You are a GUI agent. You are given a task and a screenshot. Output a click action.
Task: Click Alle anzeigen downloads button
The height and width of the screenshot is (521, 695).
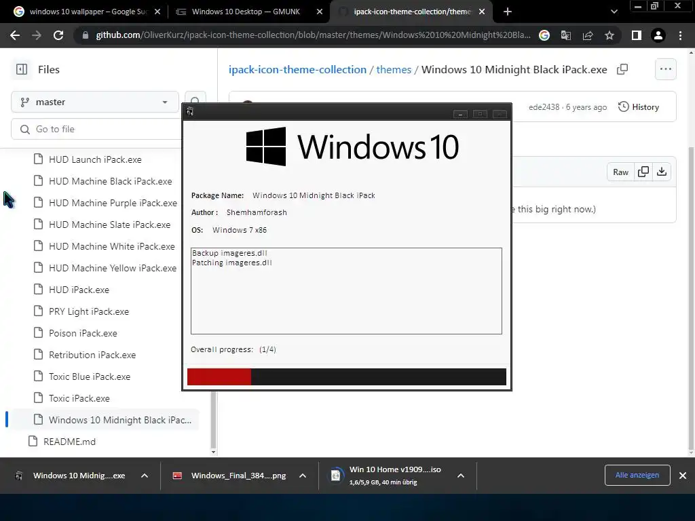click(x=637, y=475)
